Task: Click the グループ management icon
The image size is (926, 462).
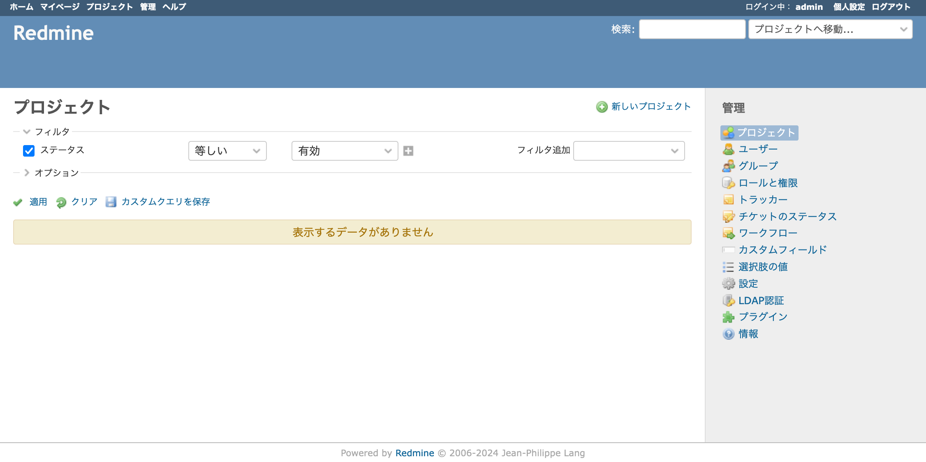Action: [x=729, y=166]
